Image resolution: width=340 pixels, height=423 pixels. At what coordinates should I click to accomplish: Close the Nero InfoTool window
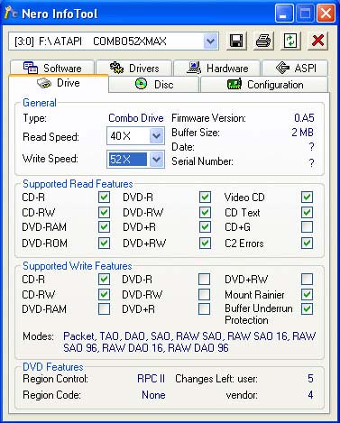tap(326, 14)
